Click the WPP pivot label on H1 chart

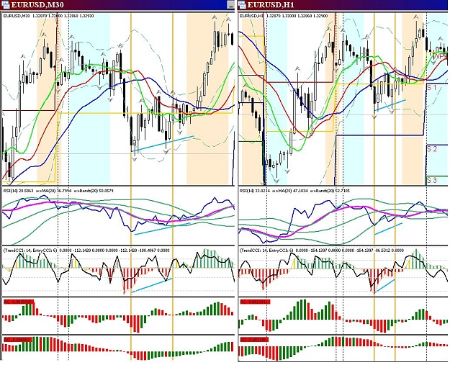440,57
